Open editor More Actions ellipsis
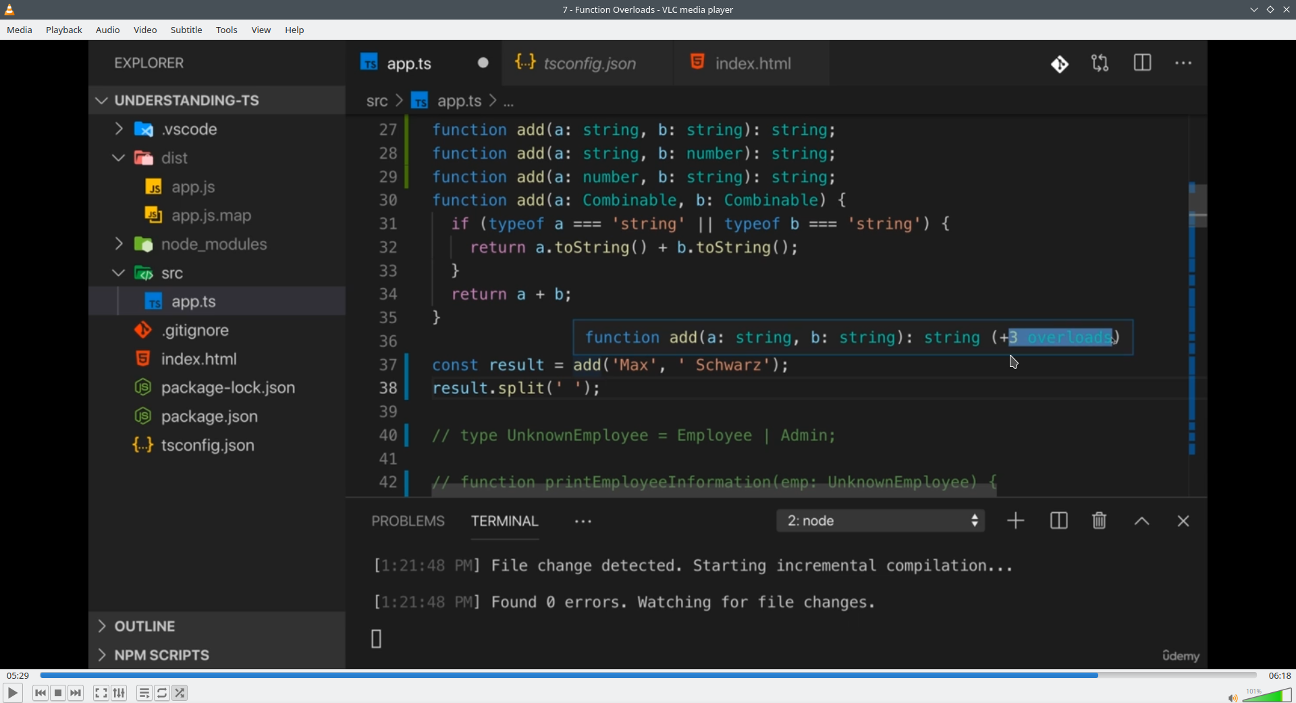The height and width of the screenshot is (703, 1296). tap(1184, 63)
